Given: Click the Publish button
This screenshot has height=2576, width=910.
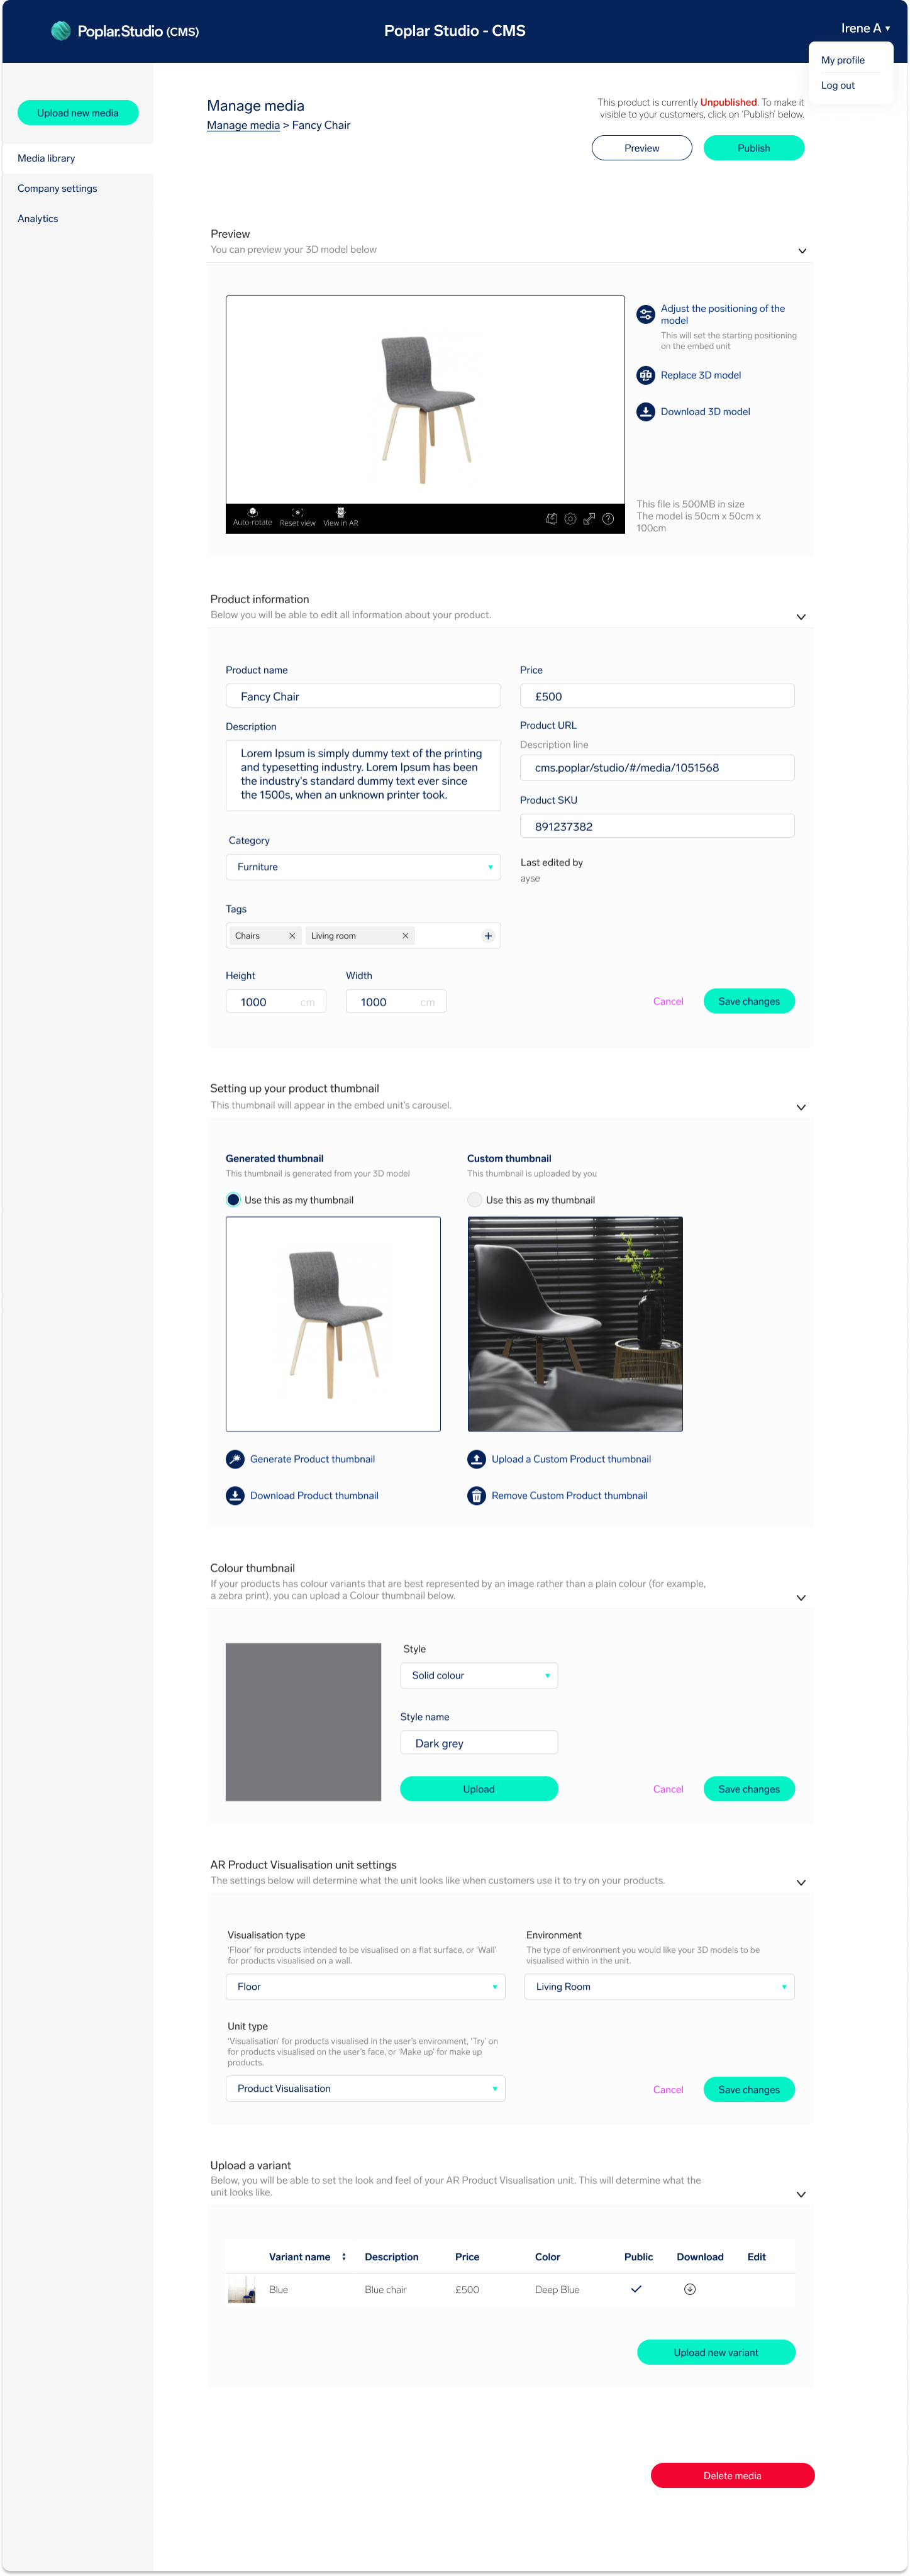Looking at the screenshot, I should pyautogui.click(x=754, y=148).
